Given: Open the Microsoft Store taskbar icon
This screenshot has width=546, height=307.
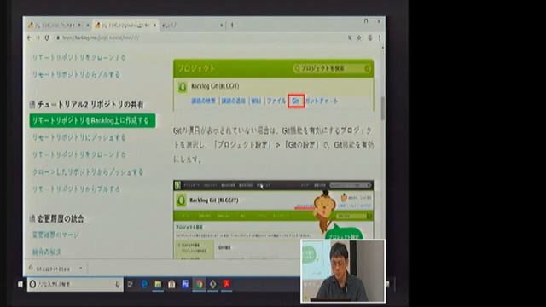Looking at the screenshot, I should 171,284.
